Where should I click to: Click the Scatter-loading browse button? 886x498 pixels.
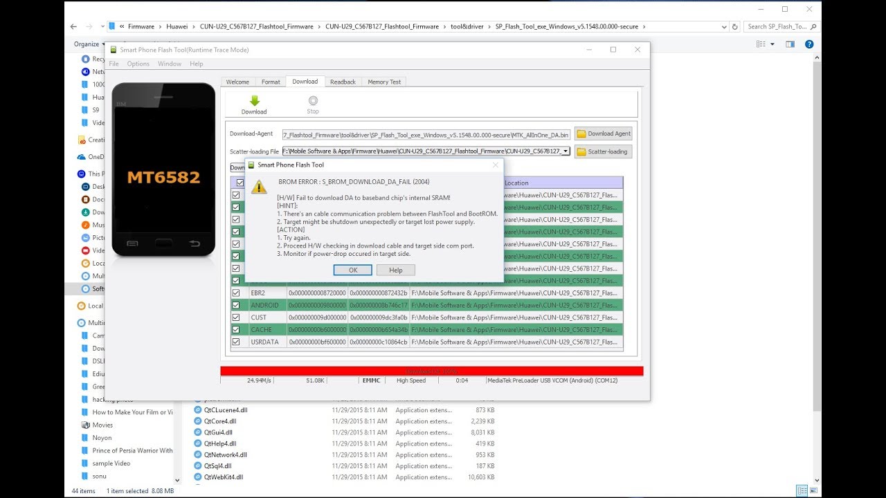pyautogui.click(x=603, y=151)
